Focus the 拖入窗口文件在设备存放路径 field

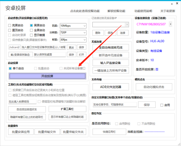point(44,47)
